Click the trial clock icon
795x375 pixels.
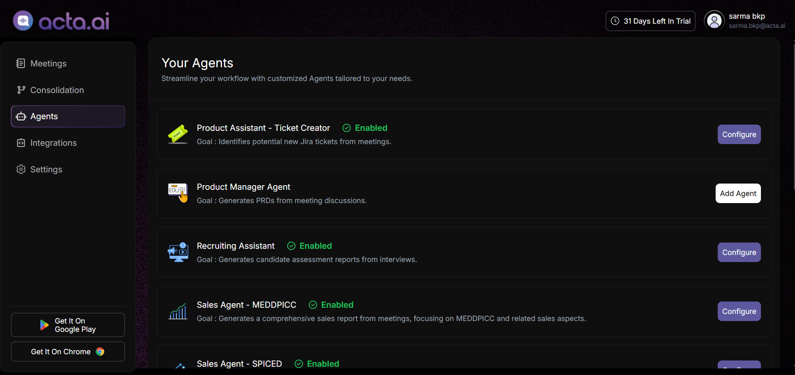(x=615, y=21)
